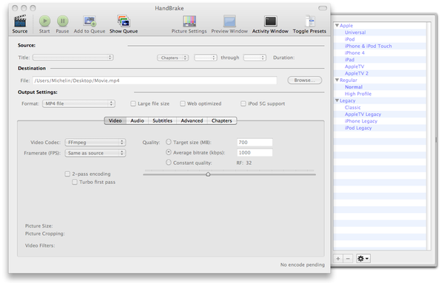This screenshot has width=444, height=283.
Task: Collapse the Regular presets group triangle
Action: tap(337, 80)
